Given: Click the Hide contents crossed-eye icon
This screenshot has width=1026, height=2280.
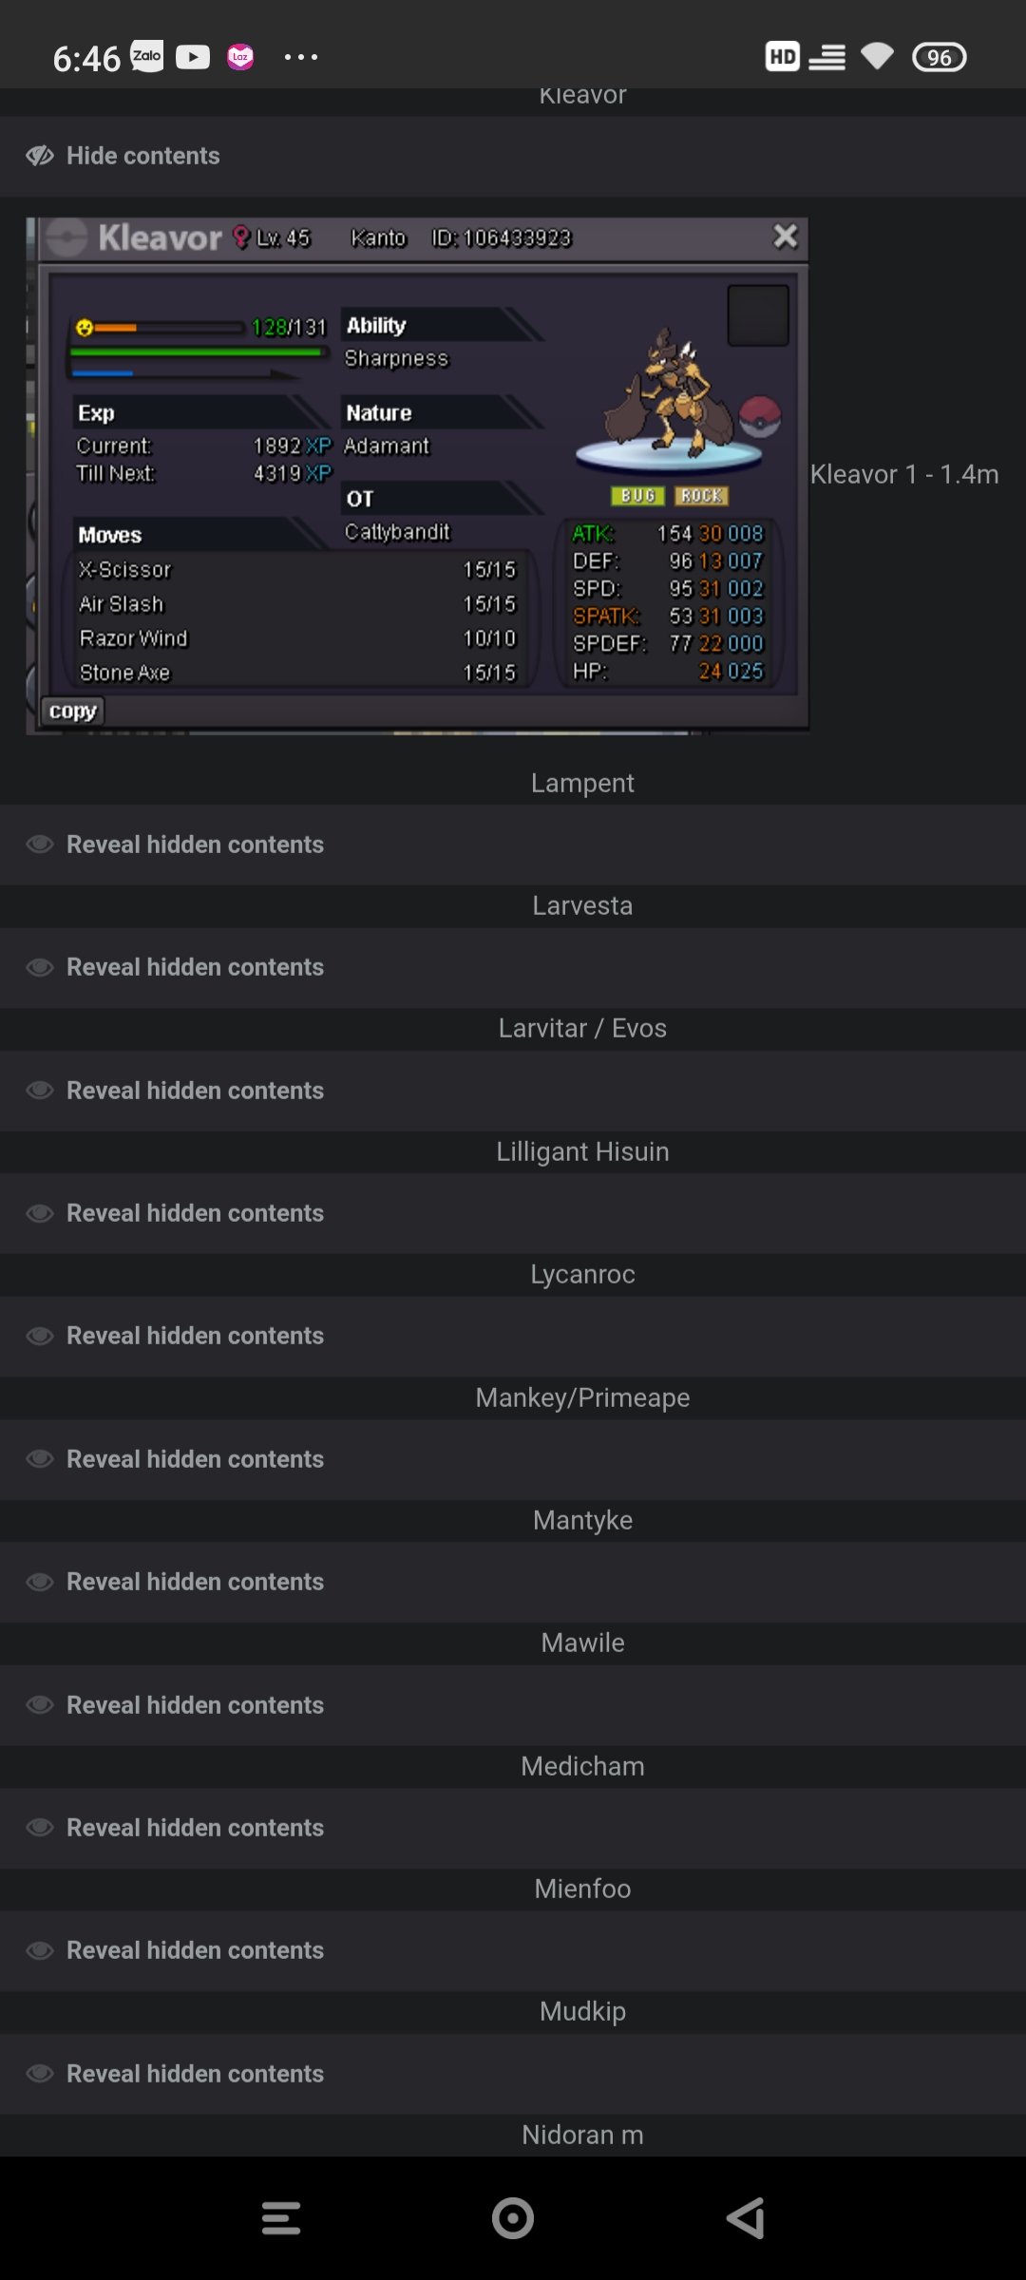Looking at the screenshot, I should click(40, 156).
